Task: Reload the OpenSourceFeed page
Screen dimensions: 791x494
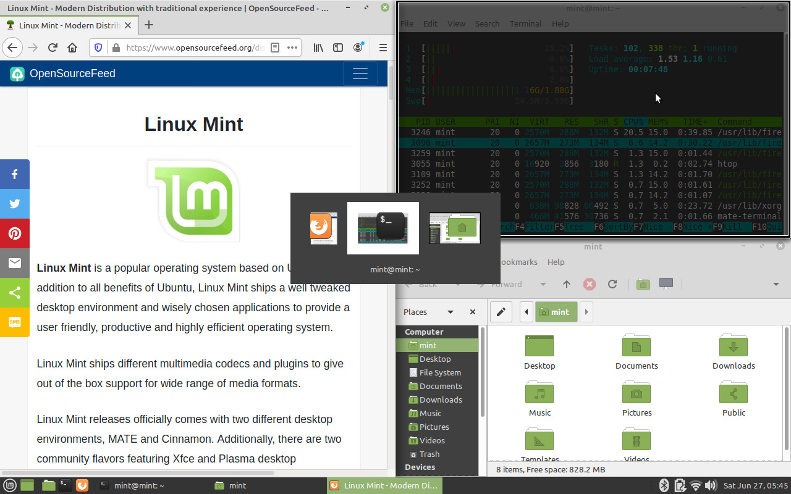Action: tap(53, 47)
